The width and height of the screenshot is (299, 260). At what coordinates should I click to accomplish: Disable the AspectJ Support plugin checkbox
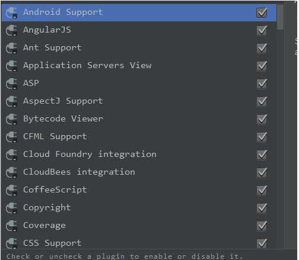pyautogui.click(x=262, y=101)
